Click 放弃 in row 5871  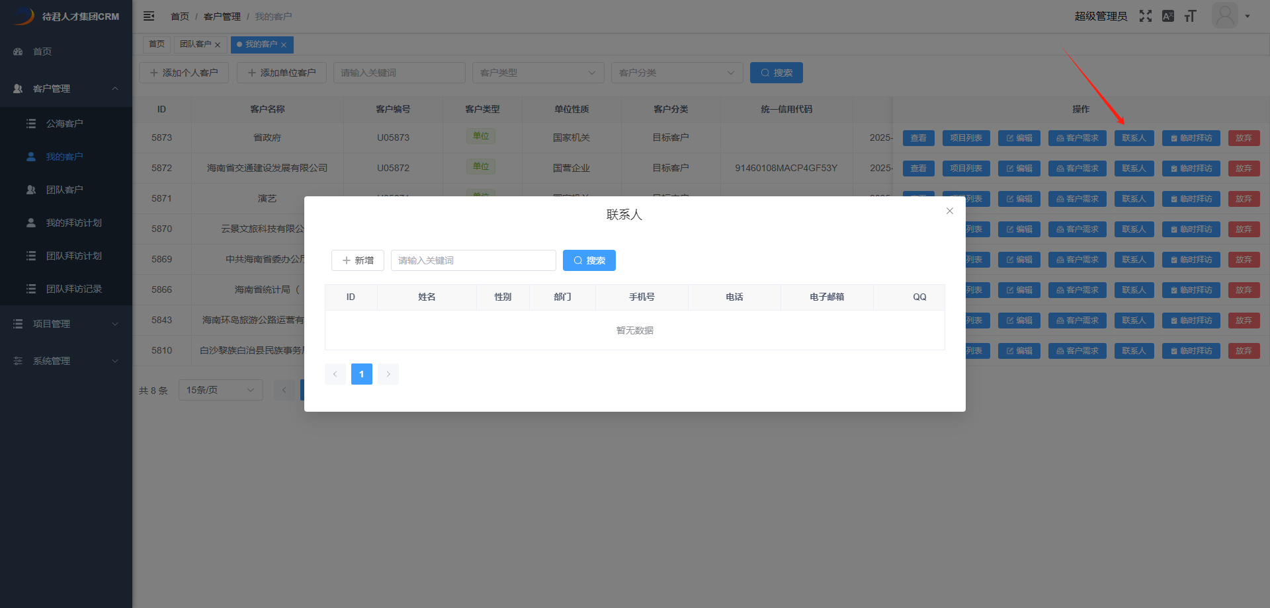[1244, 199]
